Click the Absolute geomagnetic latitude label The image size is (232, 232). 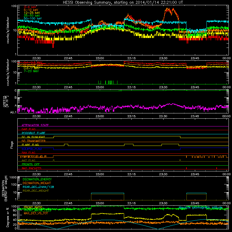tap(200, 207)
